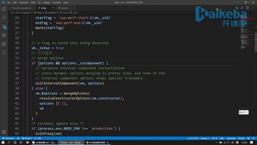This screenshot has height=145, width=257.
Task: Click the initInternalComponent call on line 37
Action: [x=57, y=83]
